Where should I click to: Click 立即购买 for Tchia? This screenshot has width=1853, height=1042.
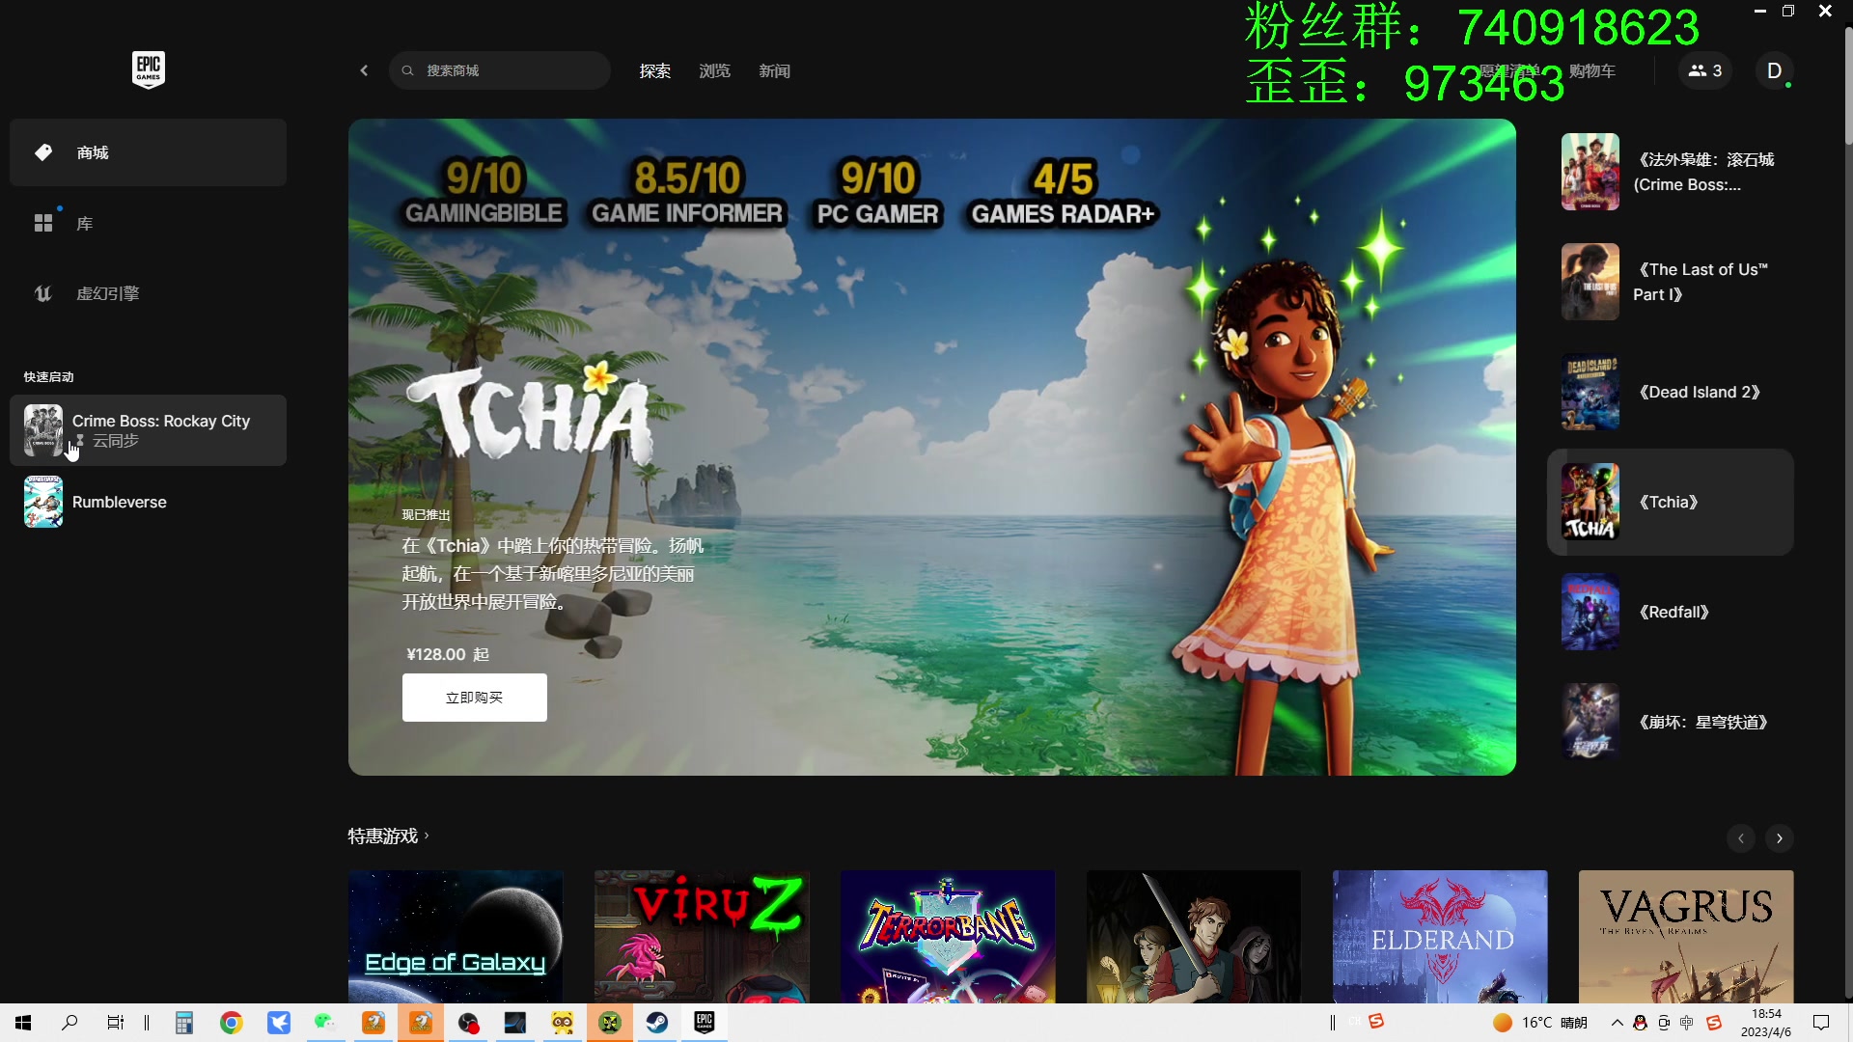475,698
